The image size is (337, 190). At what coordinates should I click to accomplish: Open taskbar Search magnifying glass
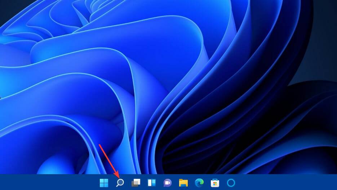pos(120,183)
